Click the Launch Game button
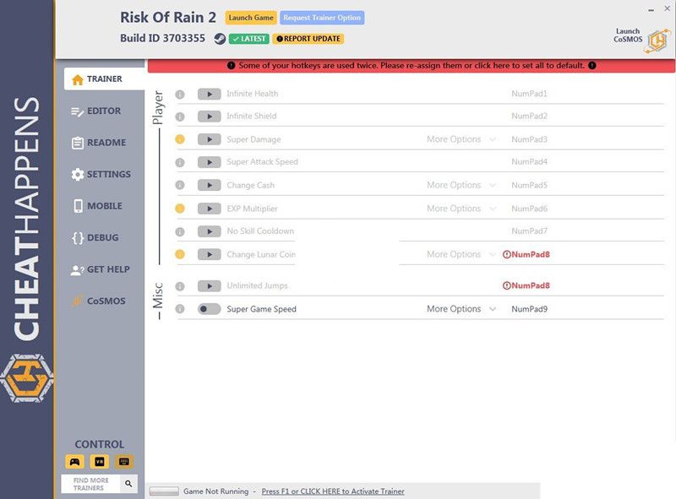The height and width of the screenshot is (499, 676). point(251,18)
